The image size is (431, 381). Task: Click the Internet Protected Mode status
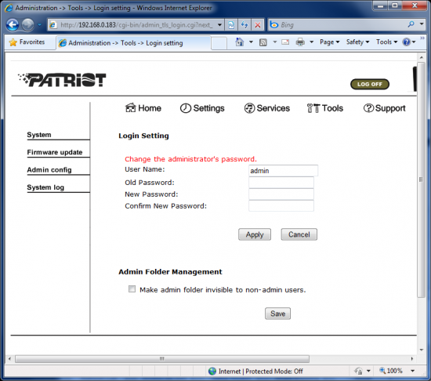coord(255,372)
